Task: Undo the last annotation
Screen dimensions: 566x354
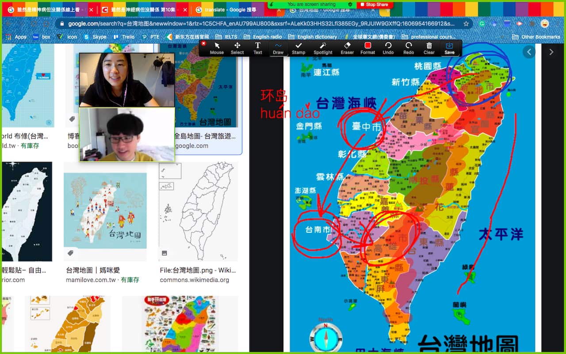Action: pos(388,48)
